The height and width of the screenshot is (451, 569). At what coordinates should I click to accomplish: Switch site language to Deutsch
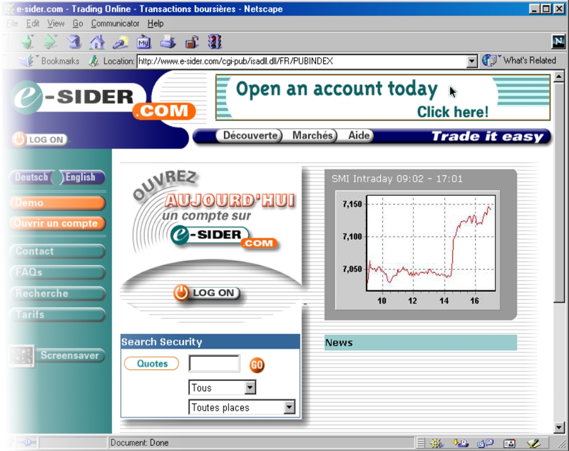click(x=32, y=177)
